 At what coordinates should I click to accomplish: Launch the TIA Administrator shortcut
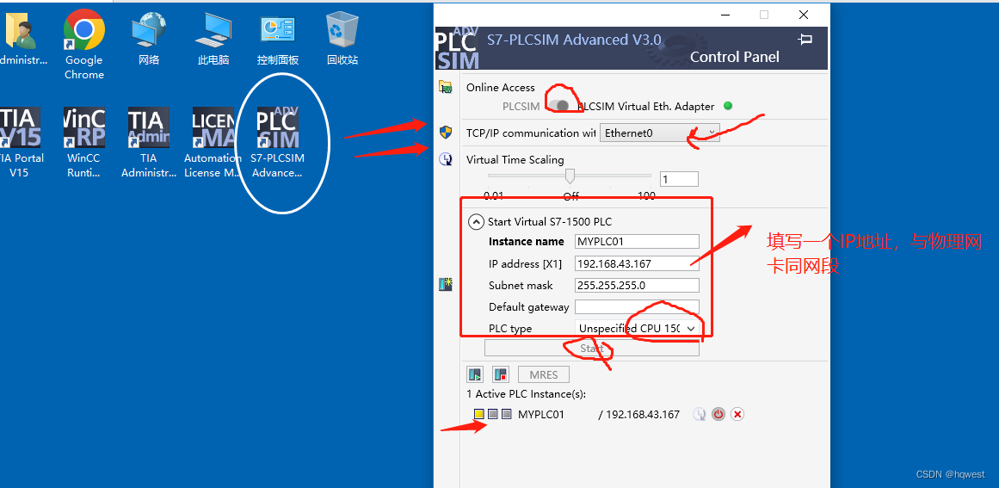click(149, 143)
